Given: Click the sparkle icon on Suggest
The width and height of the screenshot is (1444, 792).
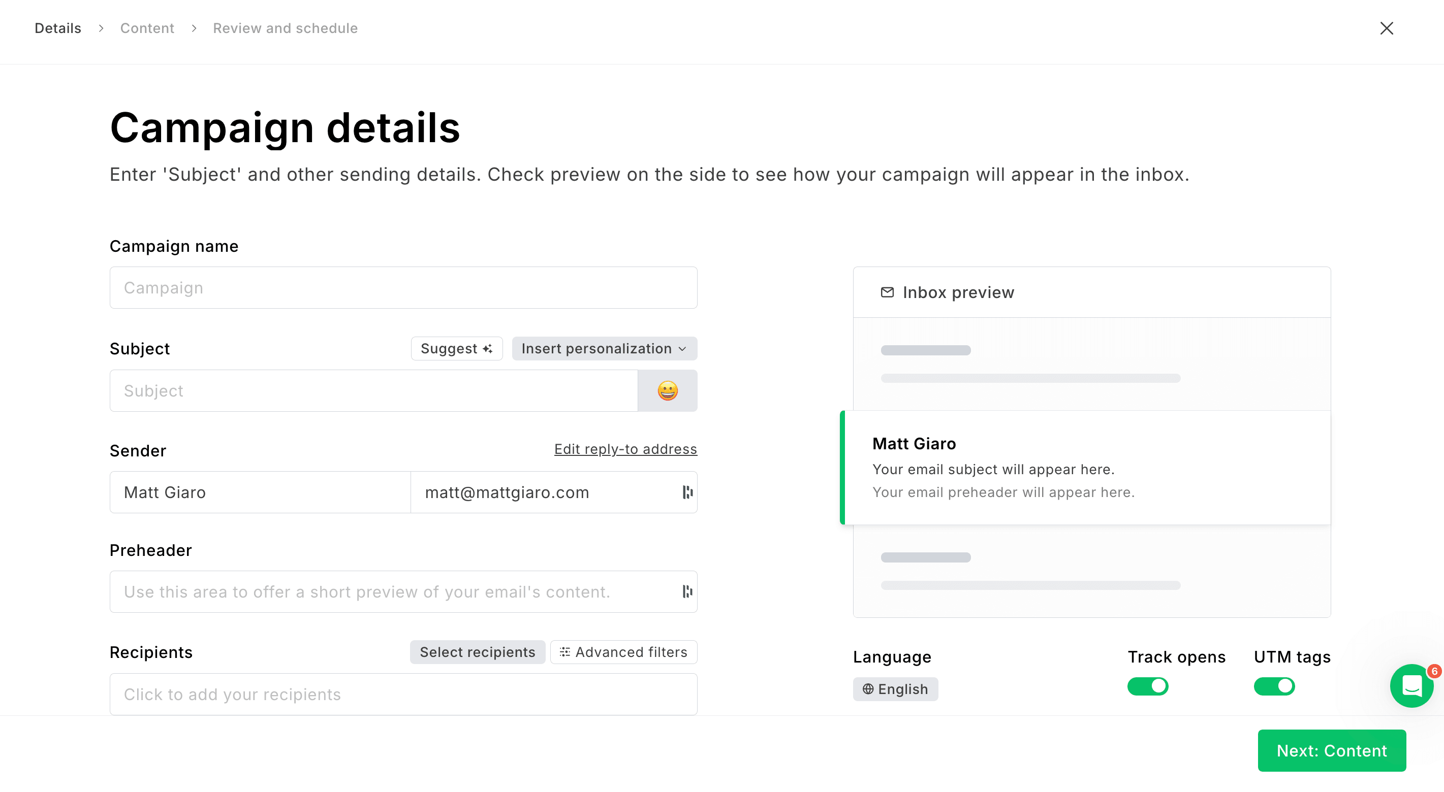Looking at the screenshot, I should click(x=487, y=348).
